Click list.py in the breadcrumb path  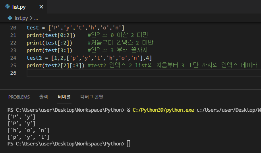pyautogui.click(x=21, y=18)
